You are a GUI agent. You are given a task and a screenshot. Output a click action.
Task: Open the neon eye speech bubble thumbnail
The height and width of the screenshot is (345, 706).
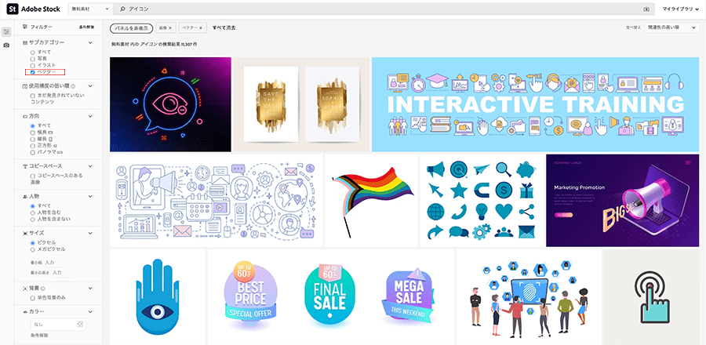point(170,104)
